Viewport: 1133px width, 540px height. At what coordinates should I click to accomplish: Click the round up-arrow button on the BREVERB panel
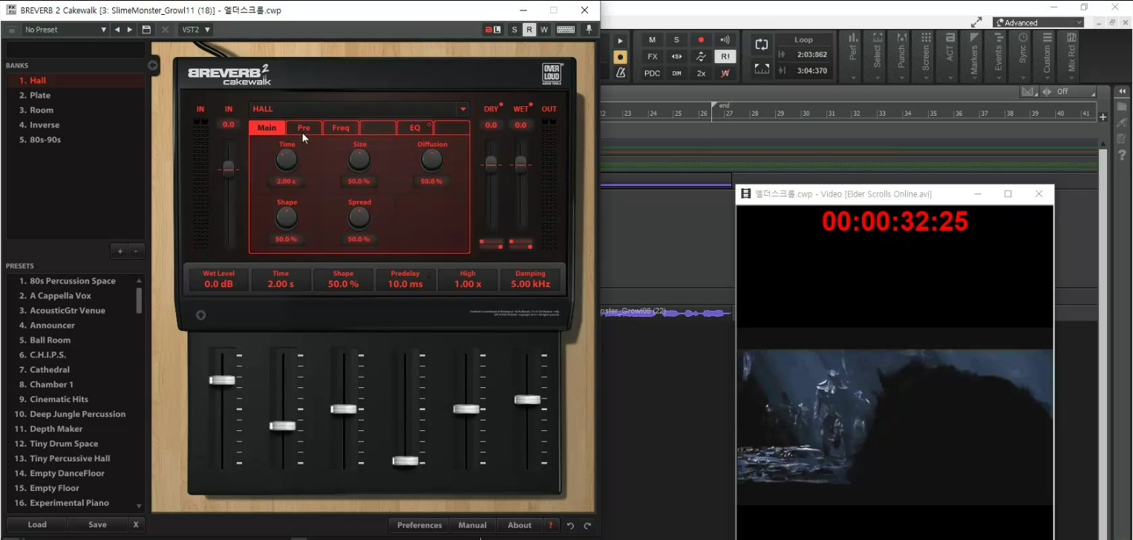click(x=200, y=315)
